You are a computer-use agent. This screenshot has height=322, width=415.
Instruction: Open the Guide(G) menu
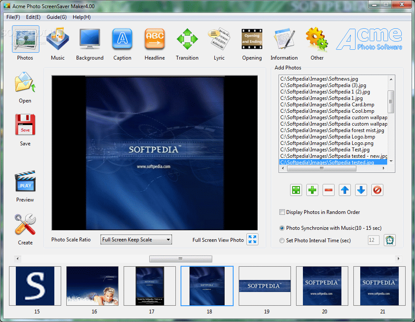pos(56,17)
